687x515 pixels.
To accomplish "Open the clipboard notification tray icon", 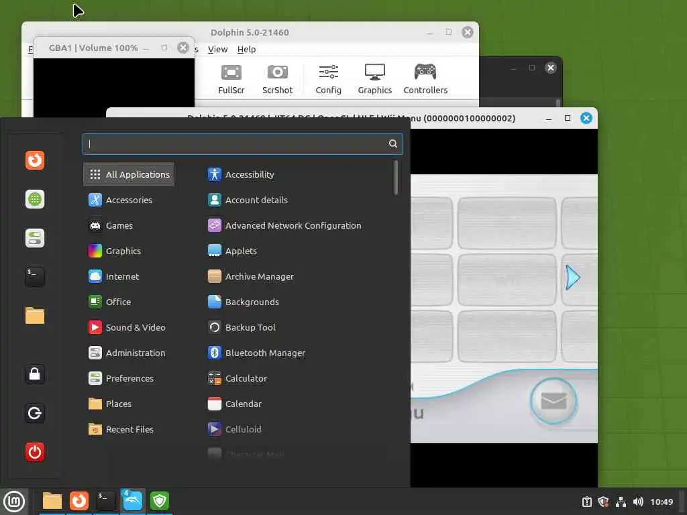I will [x=586, y=502].
